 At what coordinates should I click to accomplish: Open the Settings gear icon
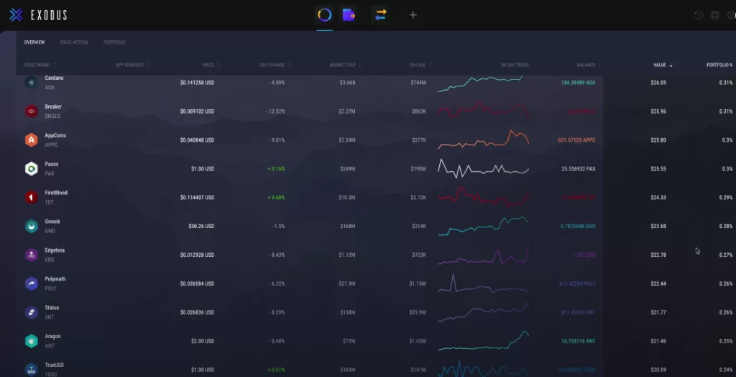click(731, 15)
